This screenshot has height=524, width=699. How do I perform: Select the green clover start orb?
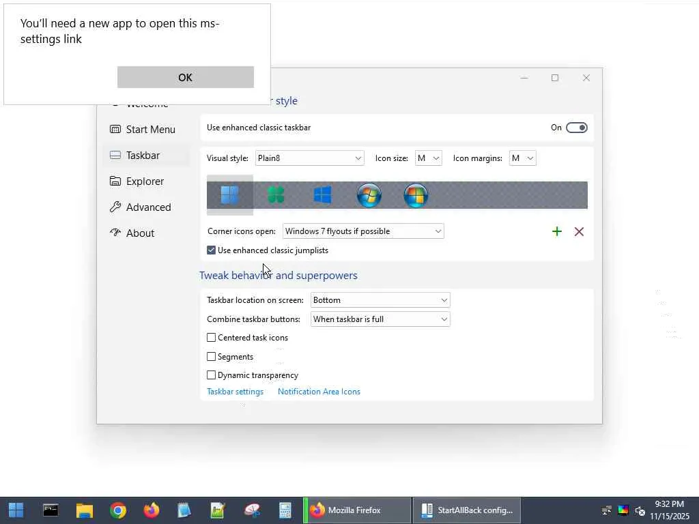276,194
